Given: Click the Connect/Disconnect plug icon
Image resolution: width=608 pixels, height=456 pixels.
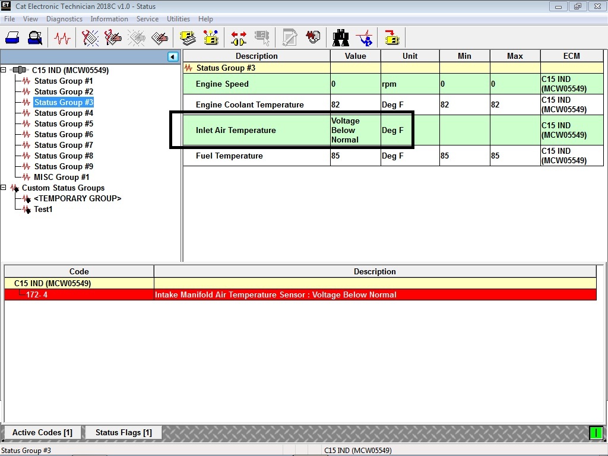Looking at the screenshot, I should pyautogui.click(x=239, y=38).
